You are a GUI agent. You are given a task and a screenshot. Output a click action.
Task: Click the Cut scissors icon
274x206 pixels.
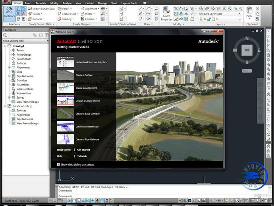click(x=257, y=9)
